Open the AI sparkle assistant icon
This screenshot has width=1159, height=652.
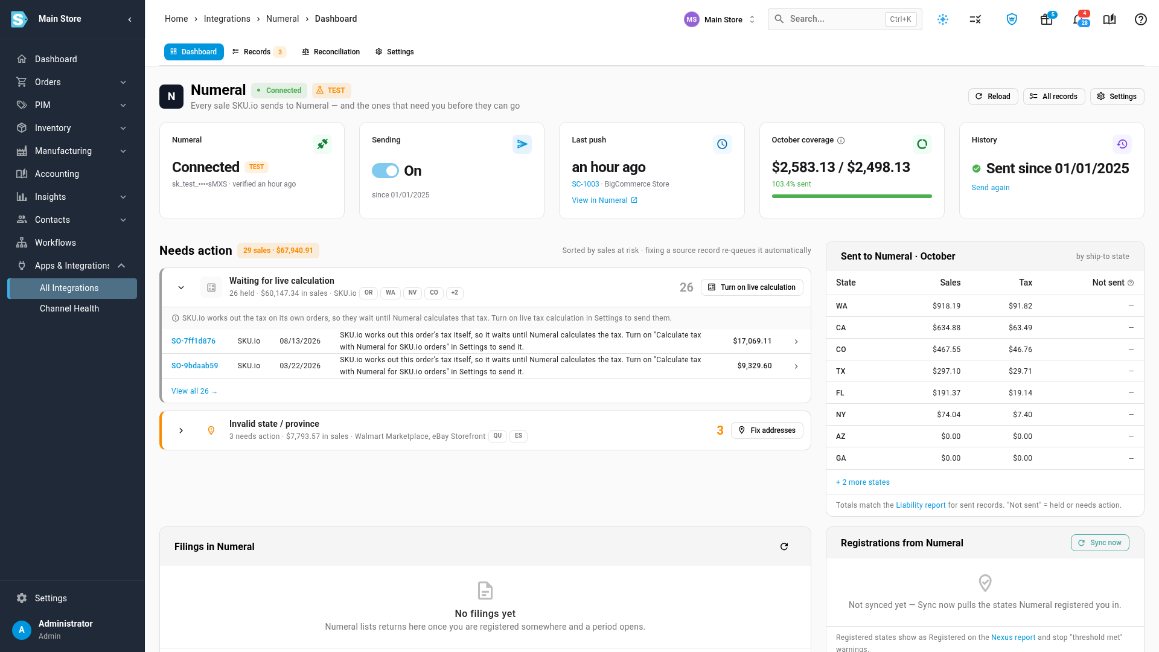click(943, 19)
